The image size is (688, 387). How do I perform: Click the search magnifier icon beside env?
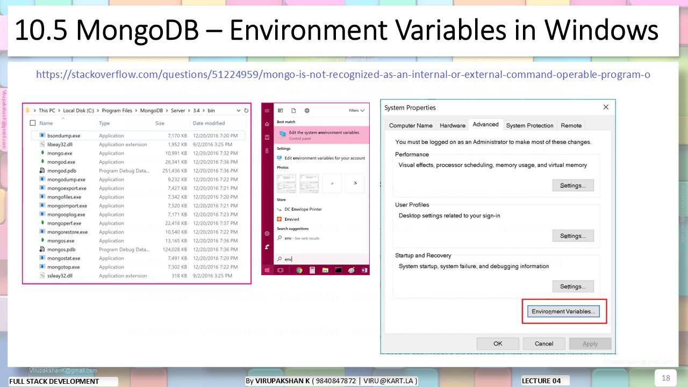pos(279,259)
